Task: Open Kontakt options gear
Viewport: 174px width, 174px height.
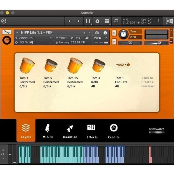Action: coord(97,21)
